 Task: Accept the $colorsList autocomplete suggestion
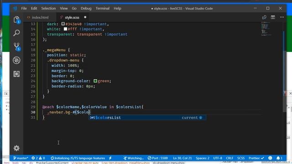pos(147,118)
